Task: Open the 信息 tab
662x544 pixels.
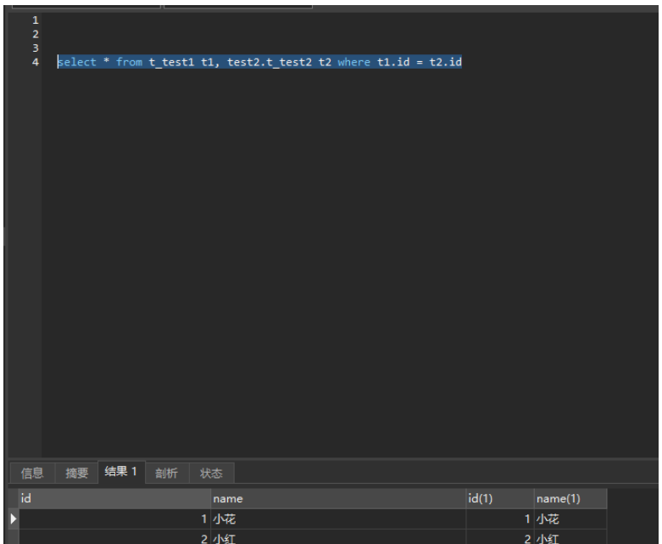Action: [x=32, y=473]
